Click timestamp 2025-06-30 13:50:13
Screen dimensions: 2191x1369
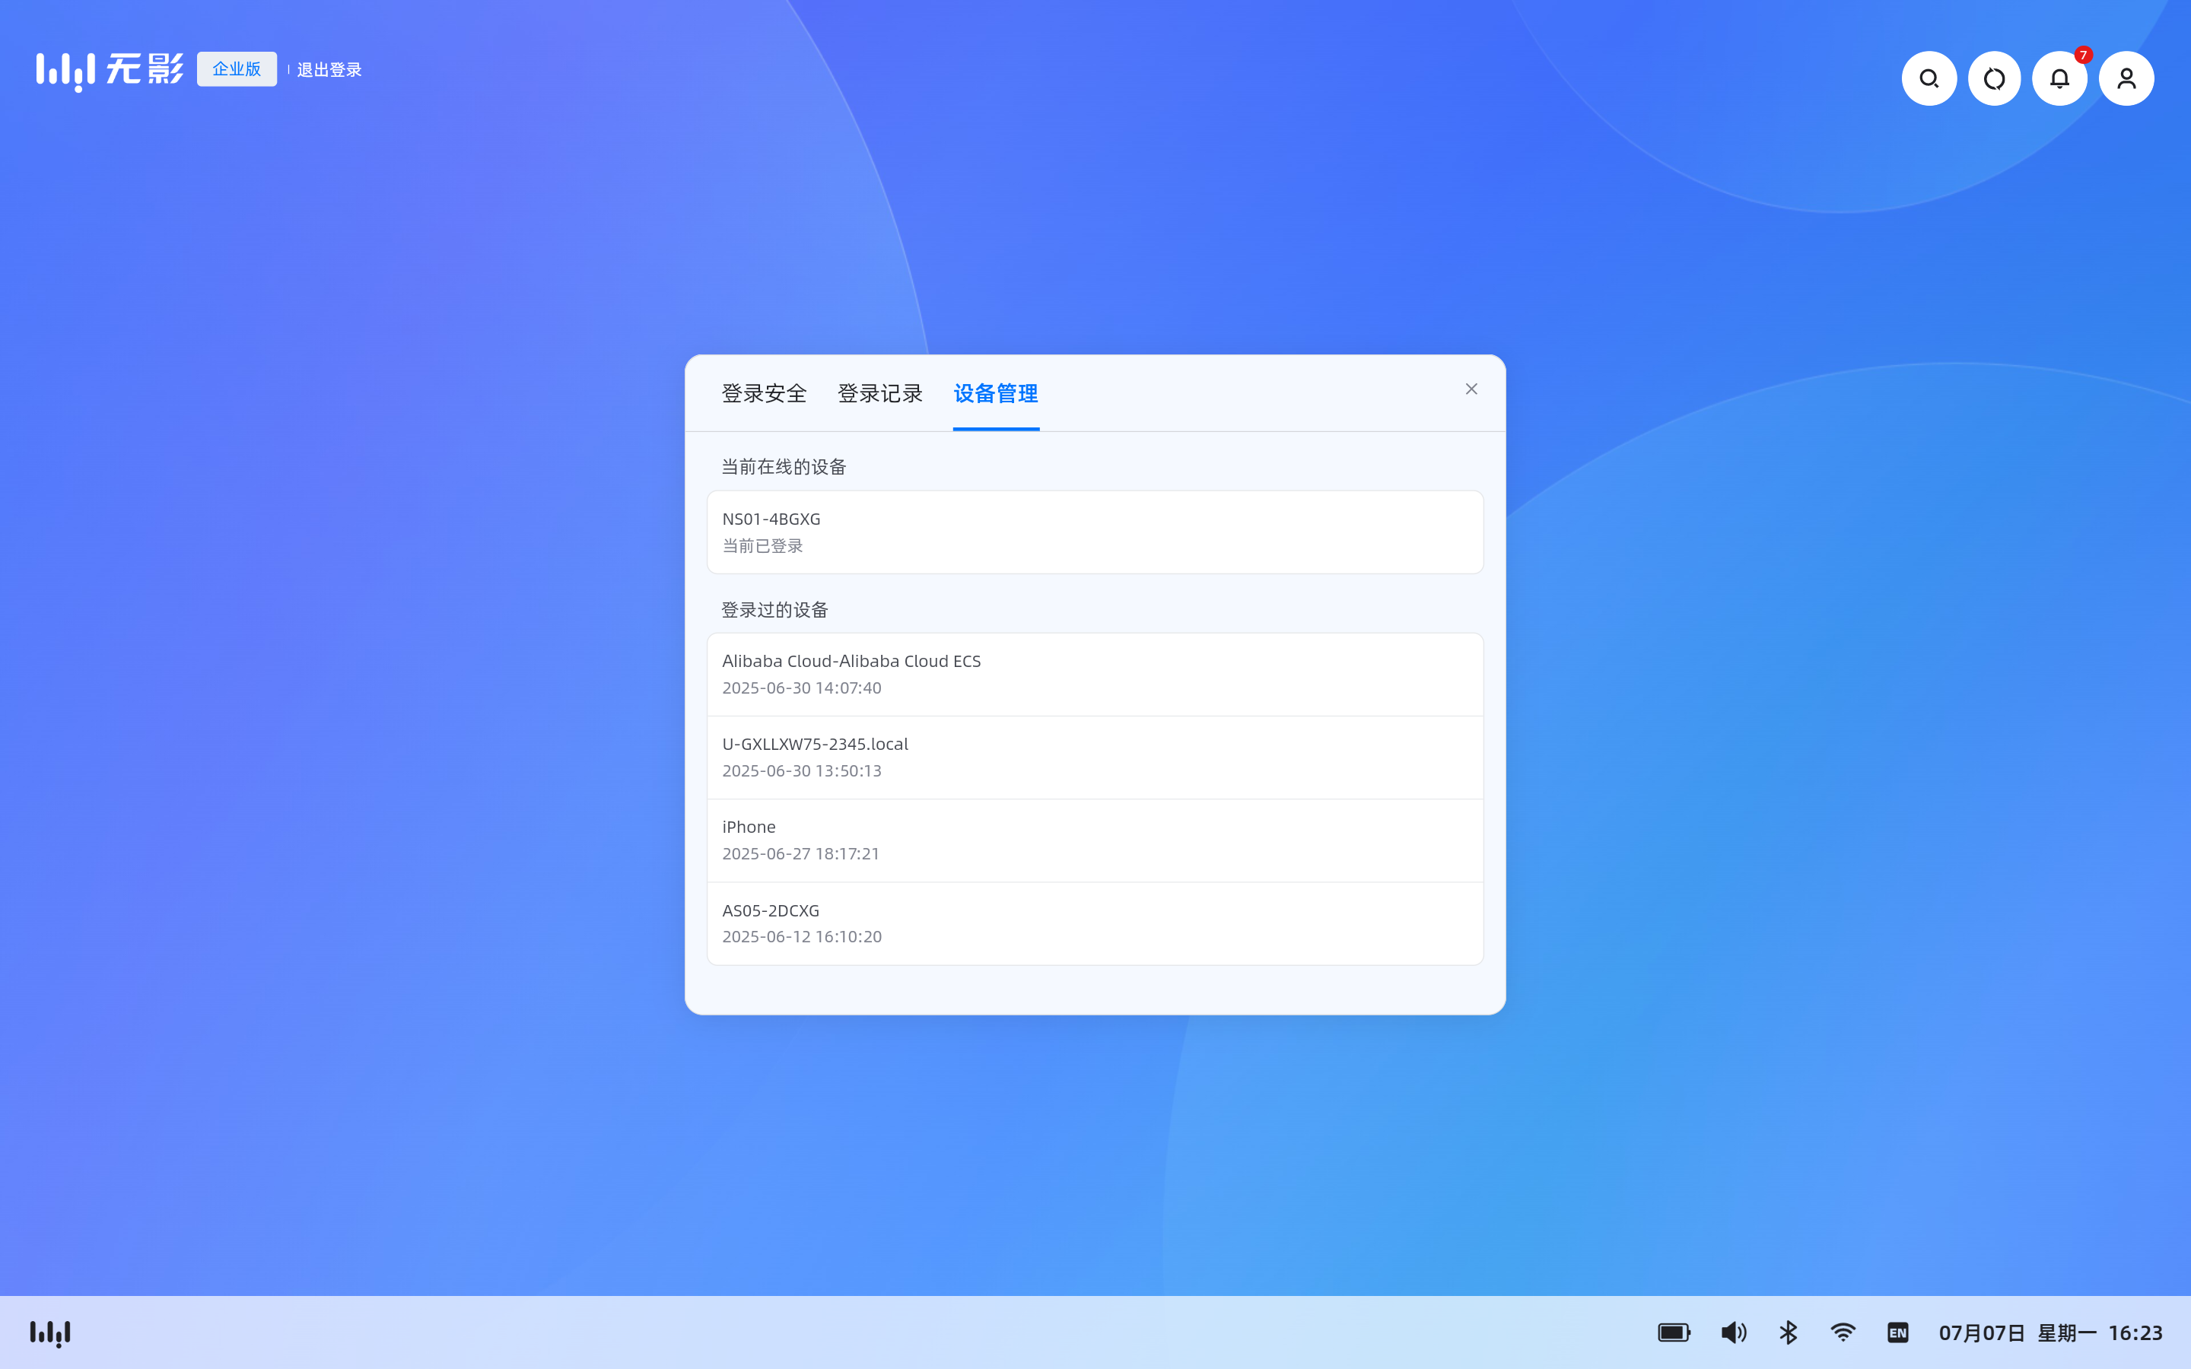(801, 771)
